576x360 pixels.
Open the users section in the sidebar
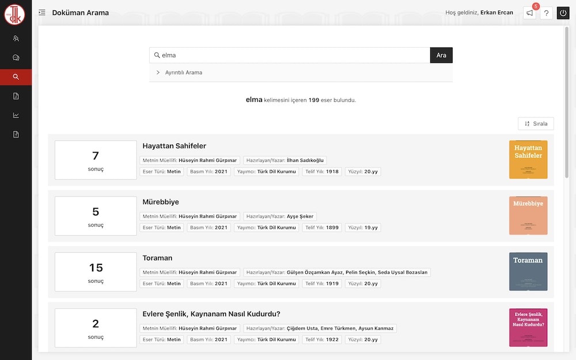pyautogui.click(x=16, y=39)
